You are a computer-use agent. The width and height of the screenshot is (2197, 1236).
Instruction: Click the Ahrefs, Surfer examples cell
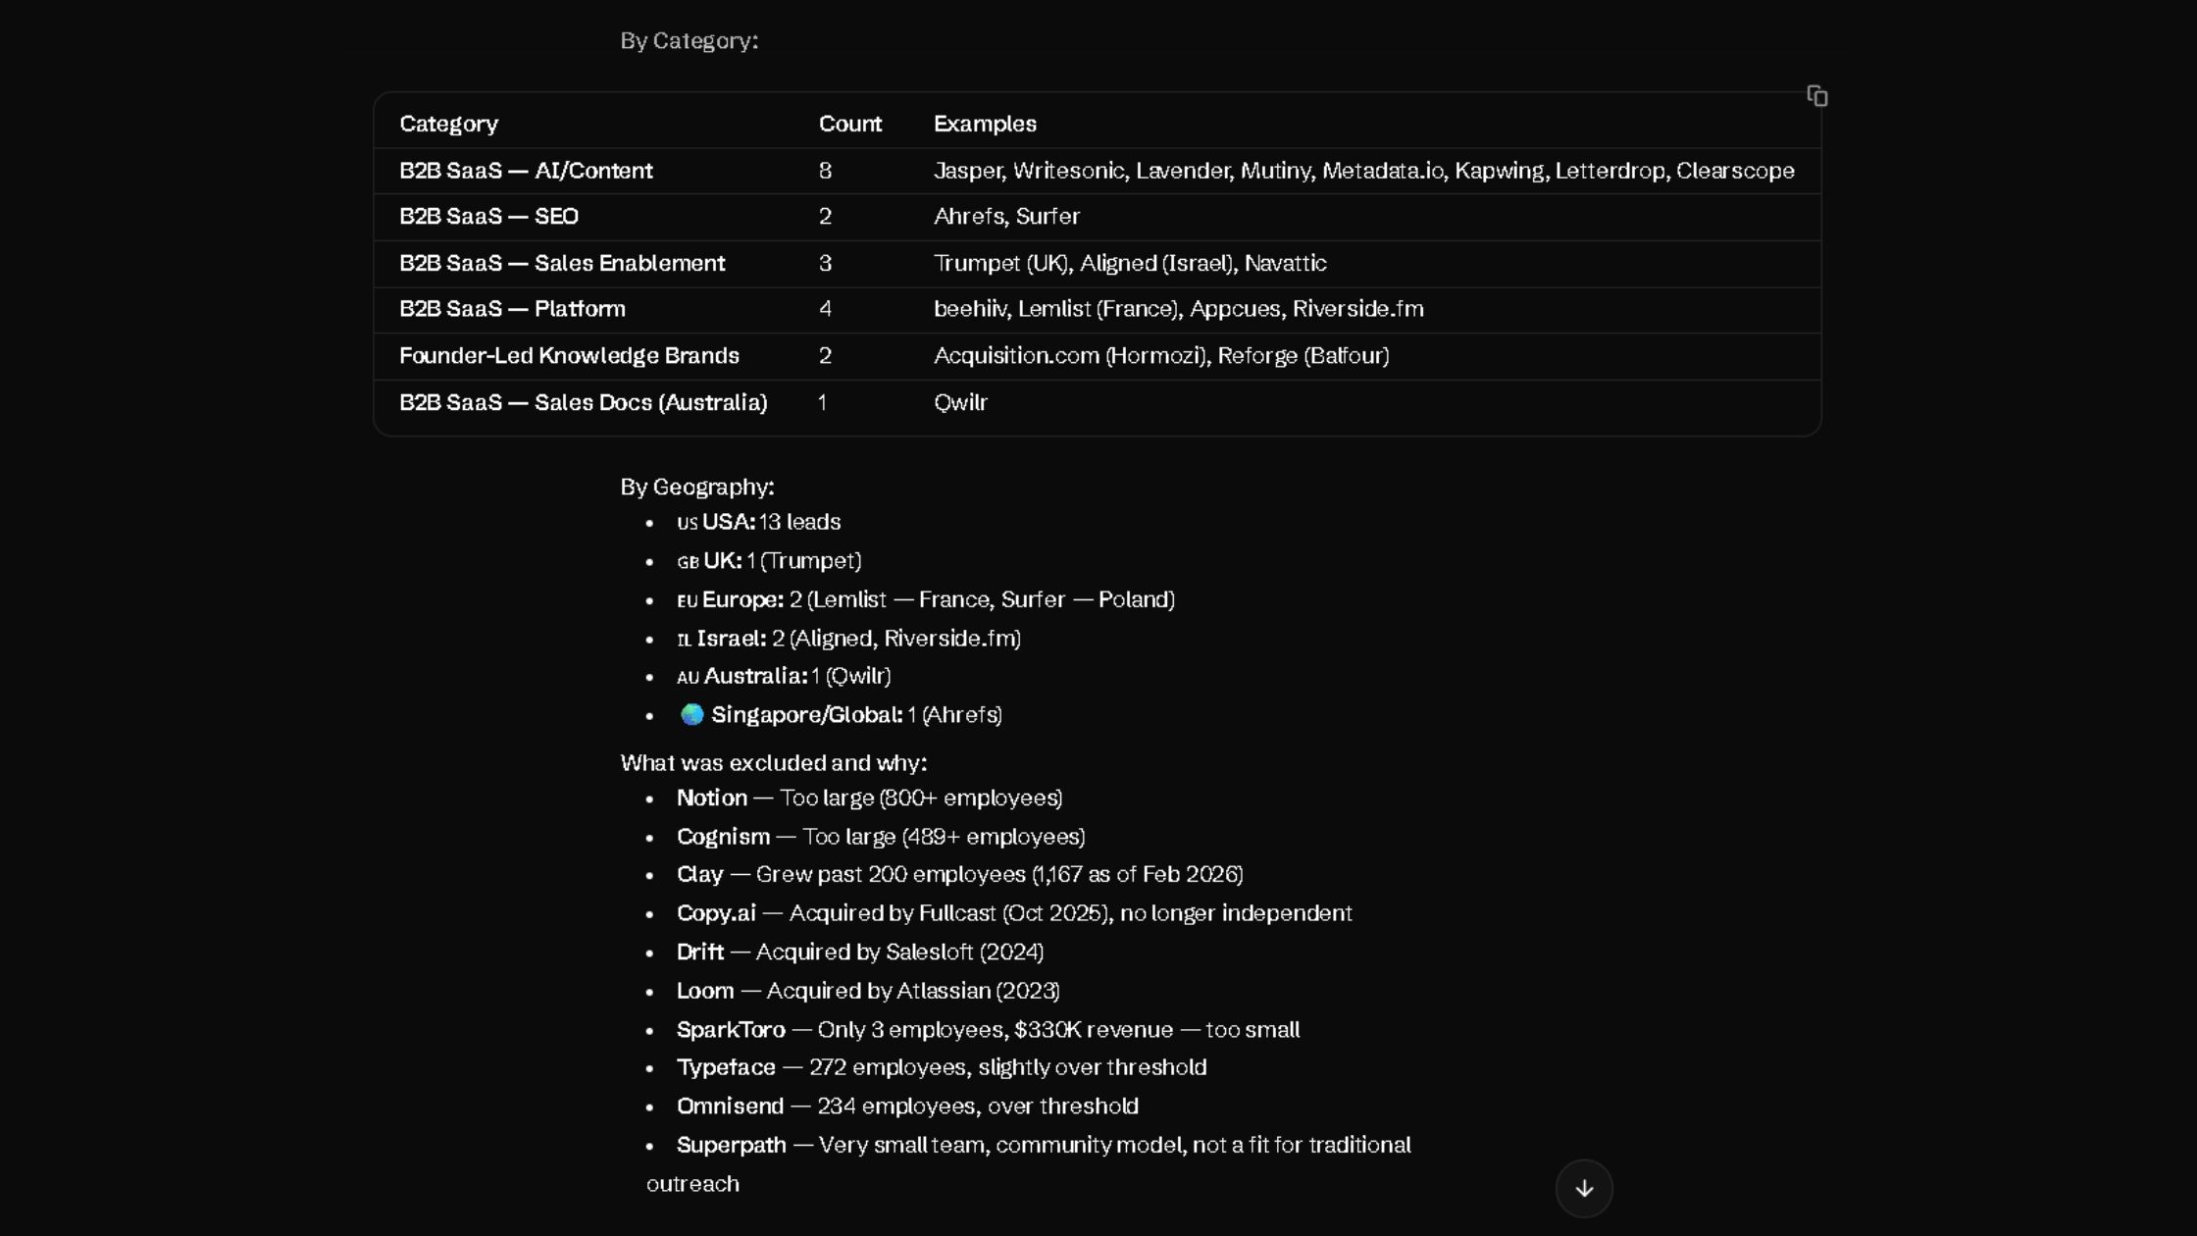click(x=1006, y=217)
